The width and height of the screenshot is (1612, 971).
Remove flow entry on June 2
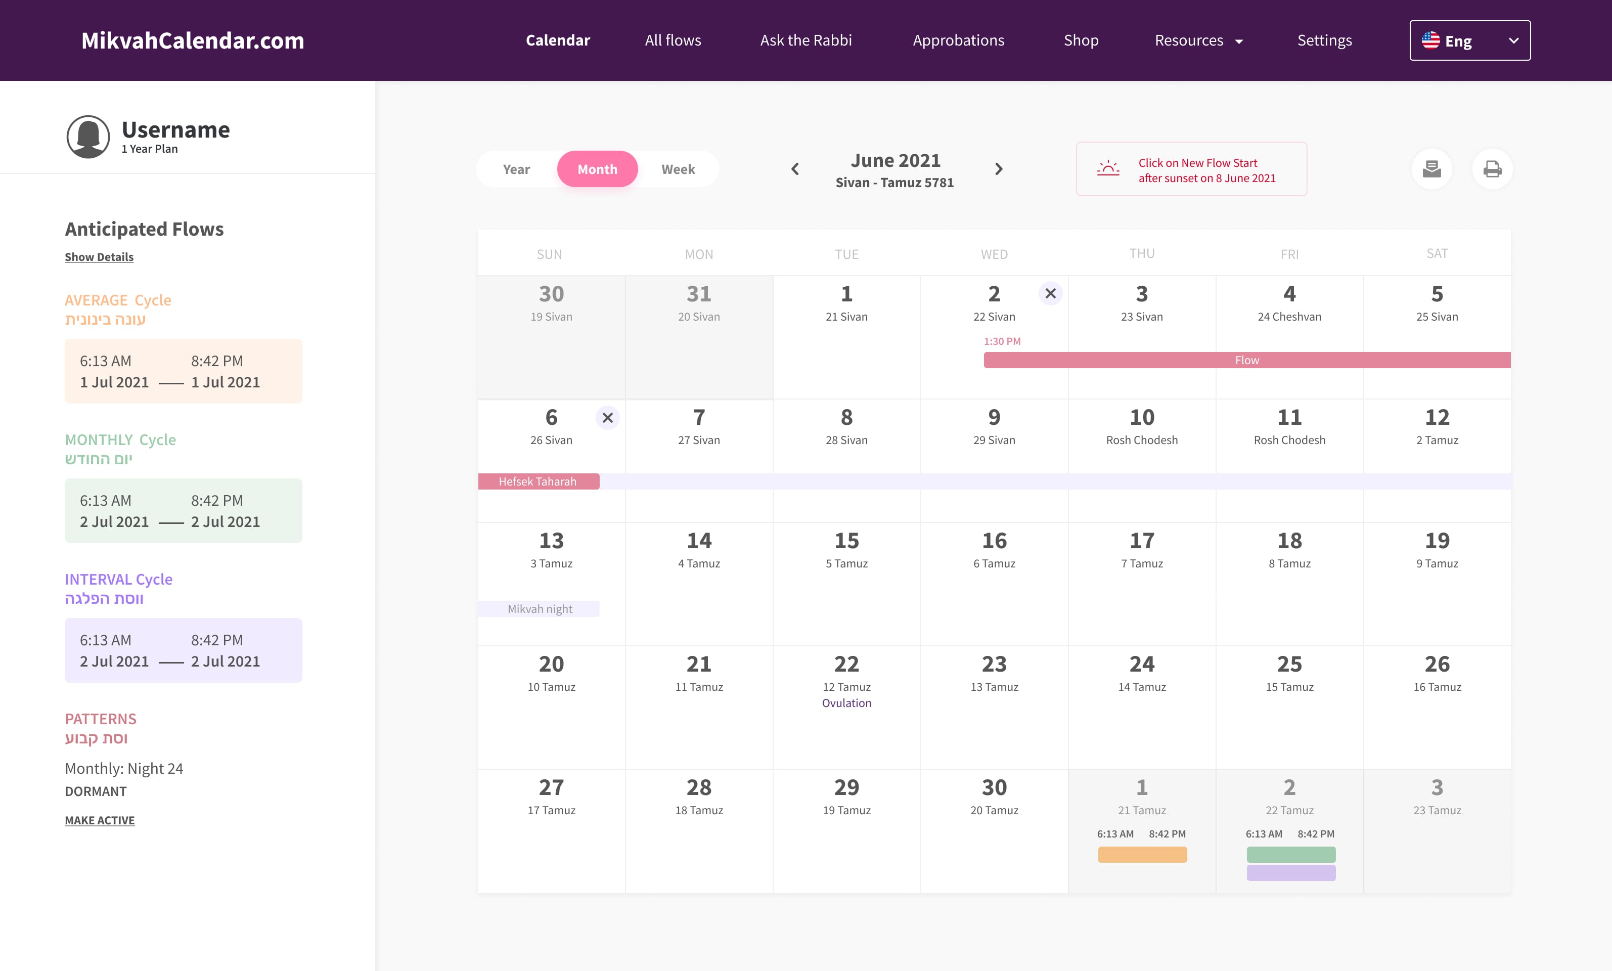coord(1050,294)
